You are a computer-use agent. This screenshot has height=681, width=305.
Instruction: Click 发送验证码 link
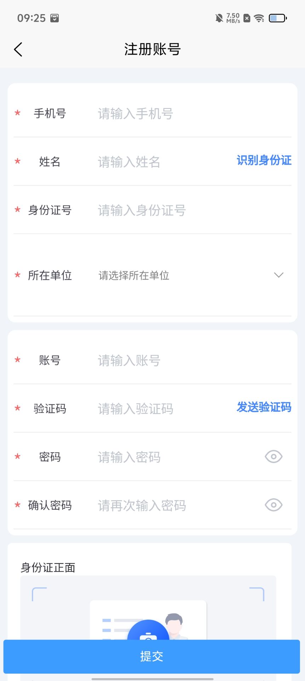pos(264,407)
